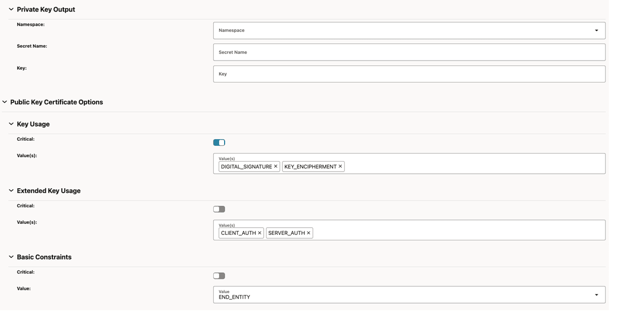
Task: Open the Namespace dropdown
Action: click(x=596, y=30)
